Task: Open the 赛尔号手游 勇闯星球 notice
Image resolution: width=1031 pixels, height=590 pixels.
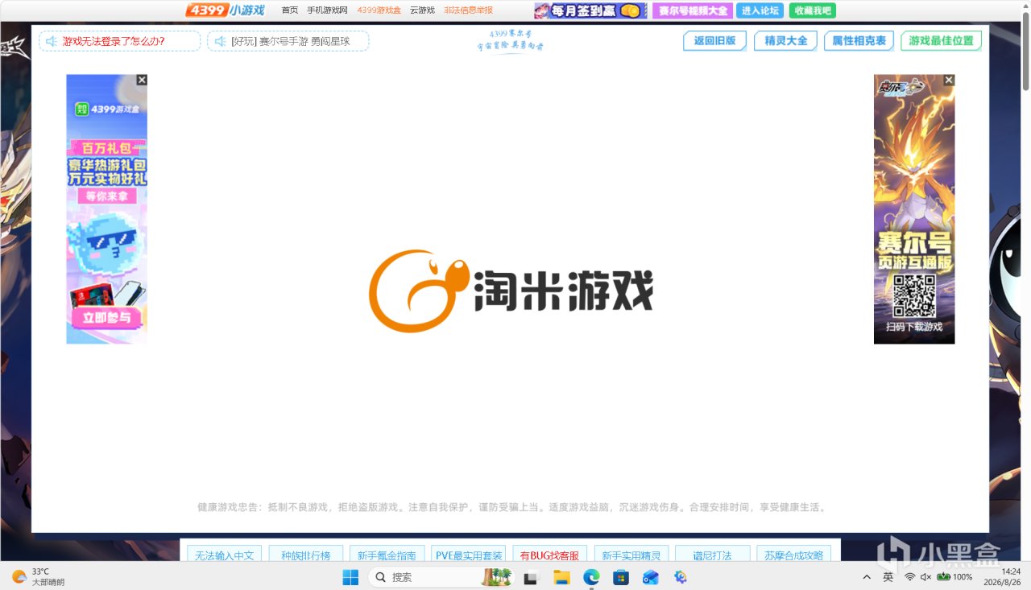Action: [288, 41]
